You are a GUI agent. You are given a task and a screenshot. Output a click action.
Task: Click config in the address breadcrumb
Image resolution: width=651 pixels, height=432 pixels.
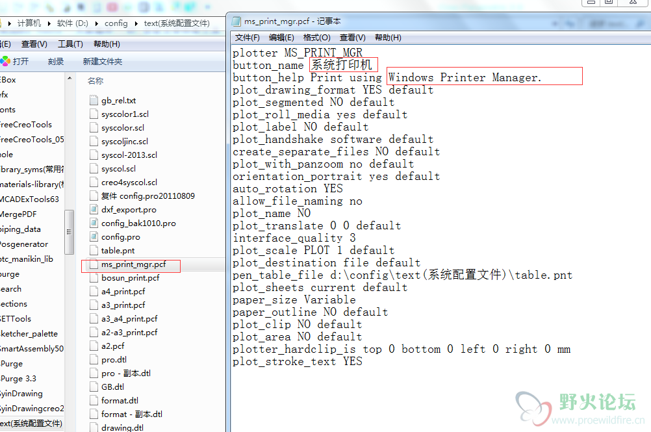tap(116, 23)
